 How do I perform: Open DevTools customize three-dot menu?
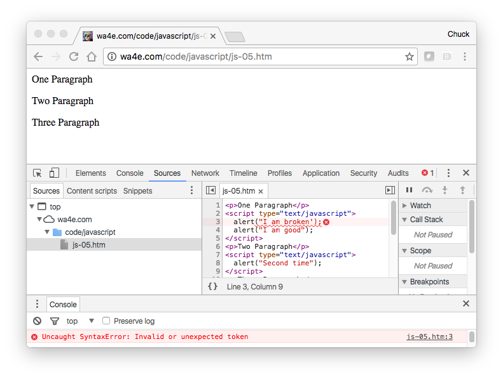pyautogui.click(x=448, y=173)
